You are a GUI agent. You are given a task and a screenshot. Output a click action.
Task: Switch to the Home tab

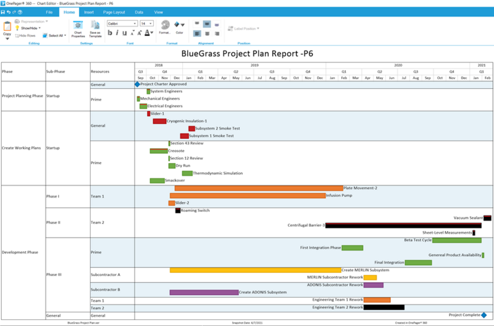point(69,12)
